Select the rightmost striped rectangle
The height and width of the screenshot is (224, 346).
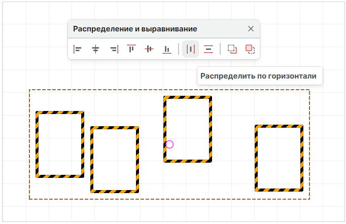pyautogui.click(x=279, y=158)
